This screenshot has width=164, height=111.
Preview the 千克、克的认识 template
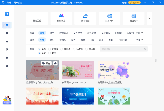(x=46, y=63)
